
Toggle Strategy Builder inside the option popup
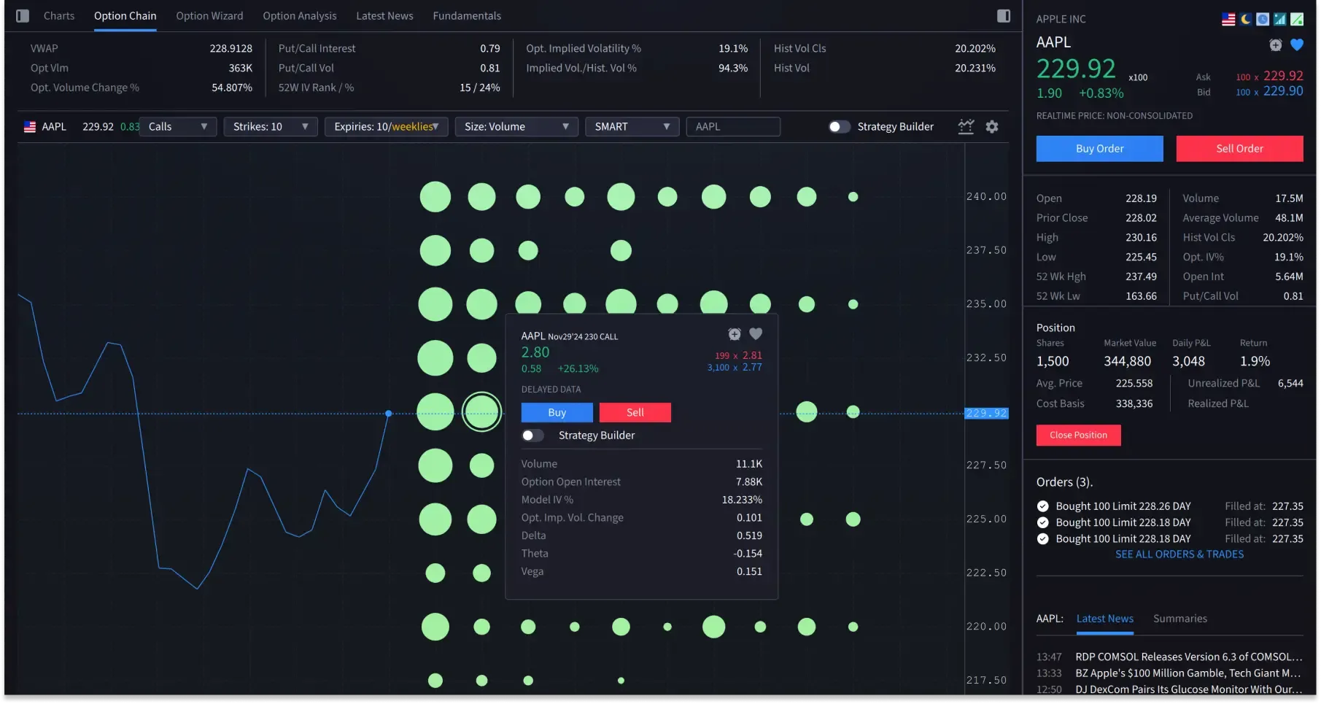pyautogui.click(x=532, y=435)
